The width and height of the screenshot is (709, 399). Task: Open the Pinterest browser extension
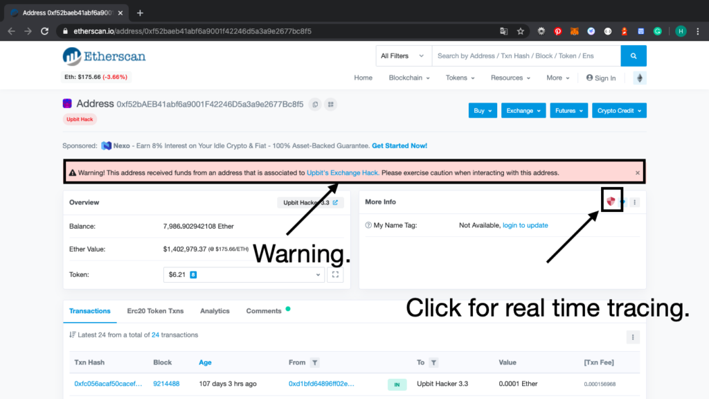point(558,31)
